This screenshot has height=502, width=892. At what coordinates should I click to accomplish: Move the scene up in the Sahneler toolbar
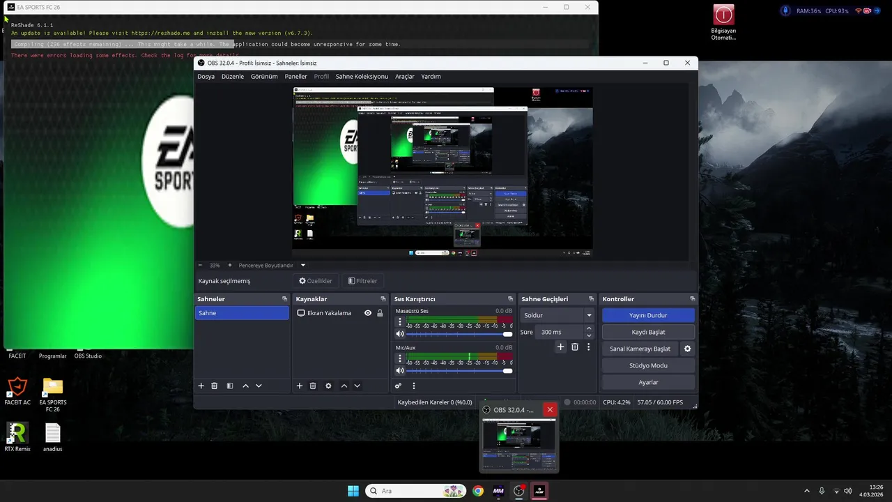coord(245,386)
